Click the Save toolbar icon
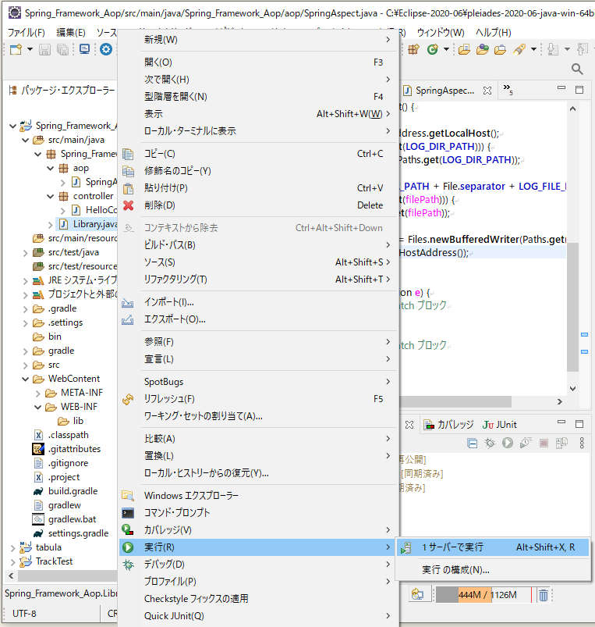 click(x=44, y=50)
